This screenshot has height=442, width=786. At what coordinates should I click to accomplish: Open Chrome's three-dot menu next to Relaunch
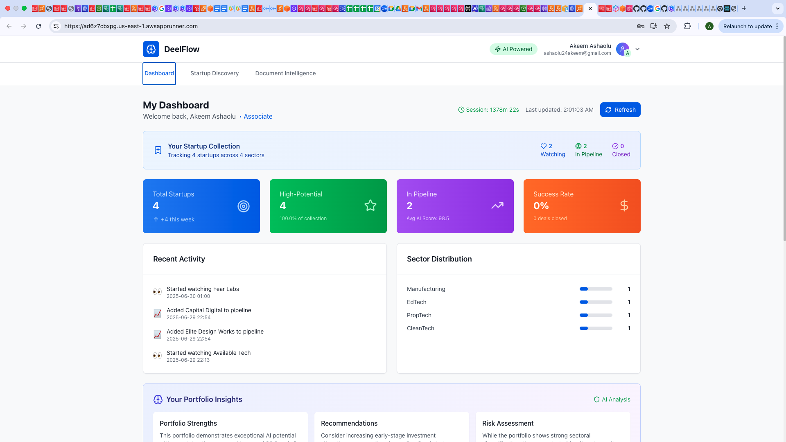pos(777,26)
